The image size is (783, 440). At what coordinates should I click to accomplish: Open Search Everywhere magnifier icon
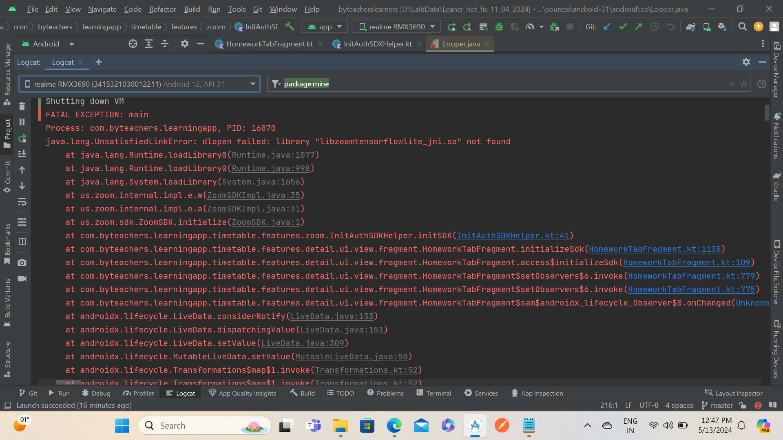tap(742, 27)
